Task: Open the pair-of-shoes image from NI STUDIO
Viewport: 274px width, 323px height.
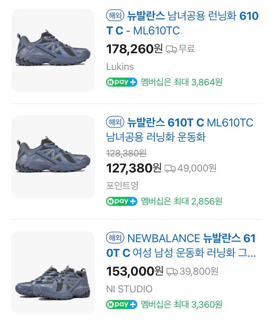Action: (53, 272)
